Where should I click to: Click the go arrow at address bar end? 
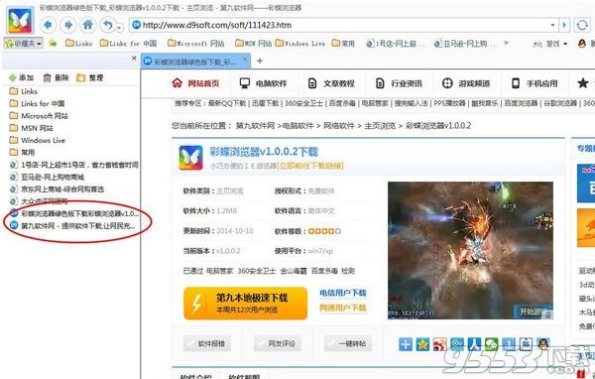(x=564, y=25)
